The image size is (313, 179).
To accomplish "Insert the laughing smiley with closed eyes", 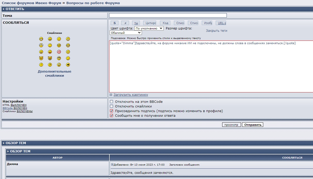I will pyautogui.click(x=68, y=45).
